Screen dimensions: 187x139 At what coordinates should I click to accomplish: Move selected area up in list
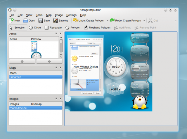click(x=22, y=61)
